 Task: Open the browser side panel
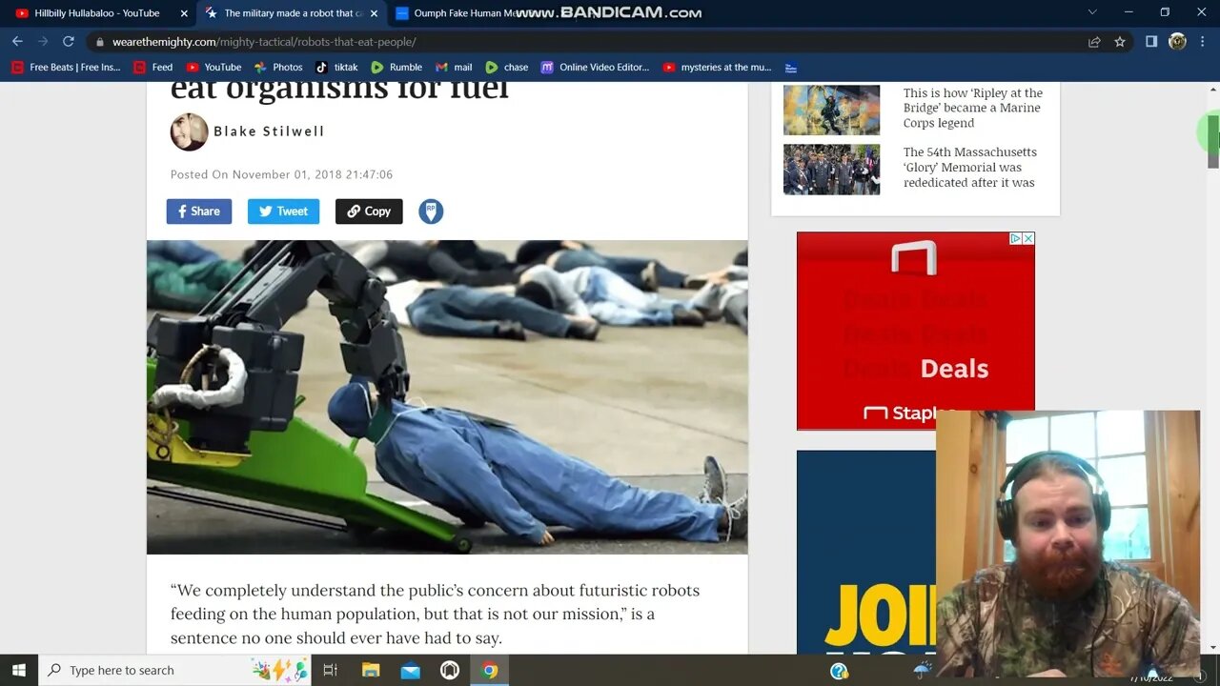click(x=1151, y=42)
